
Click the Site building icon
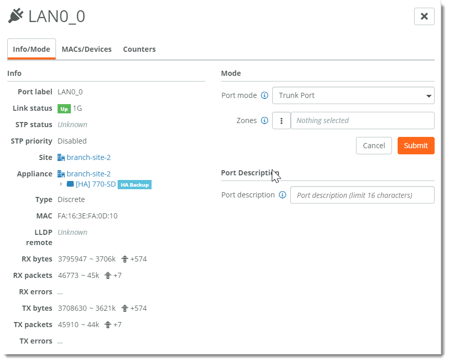click(x=61, y=157)
